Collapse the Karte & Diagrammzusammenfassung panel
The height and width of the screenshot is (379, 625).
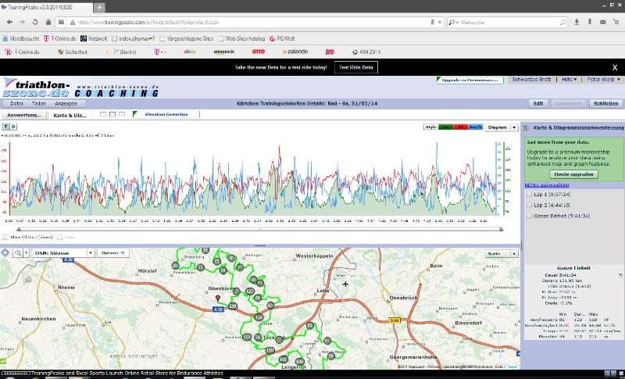525,127
